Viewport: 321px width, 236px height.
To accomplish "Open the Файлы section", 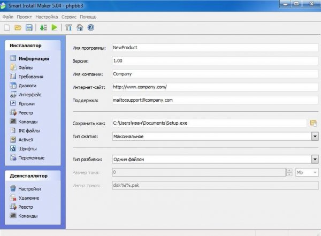I will click(x=26, y=67).
